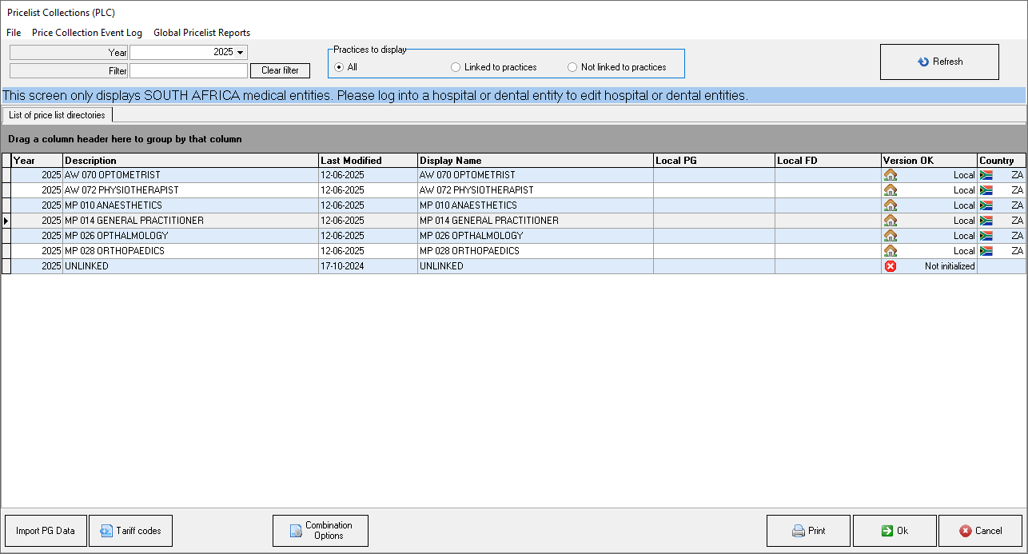Click the house icon in AW 070 OPTOMETRIST row
Screen dimensions: 1028x554
click(890, 175)
